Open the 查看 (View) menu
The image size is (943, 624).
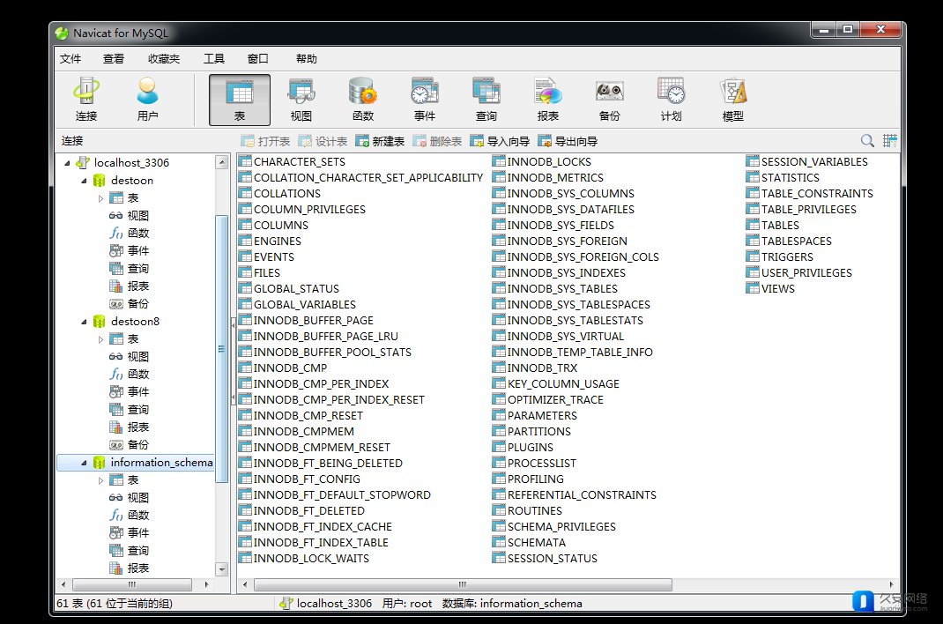coord(113,59)
